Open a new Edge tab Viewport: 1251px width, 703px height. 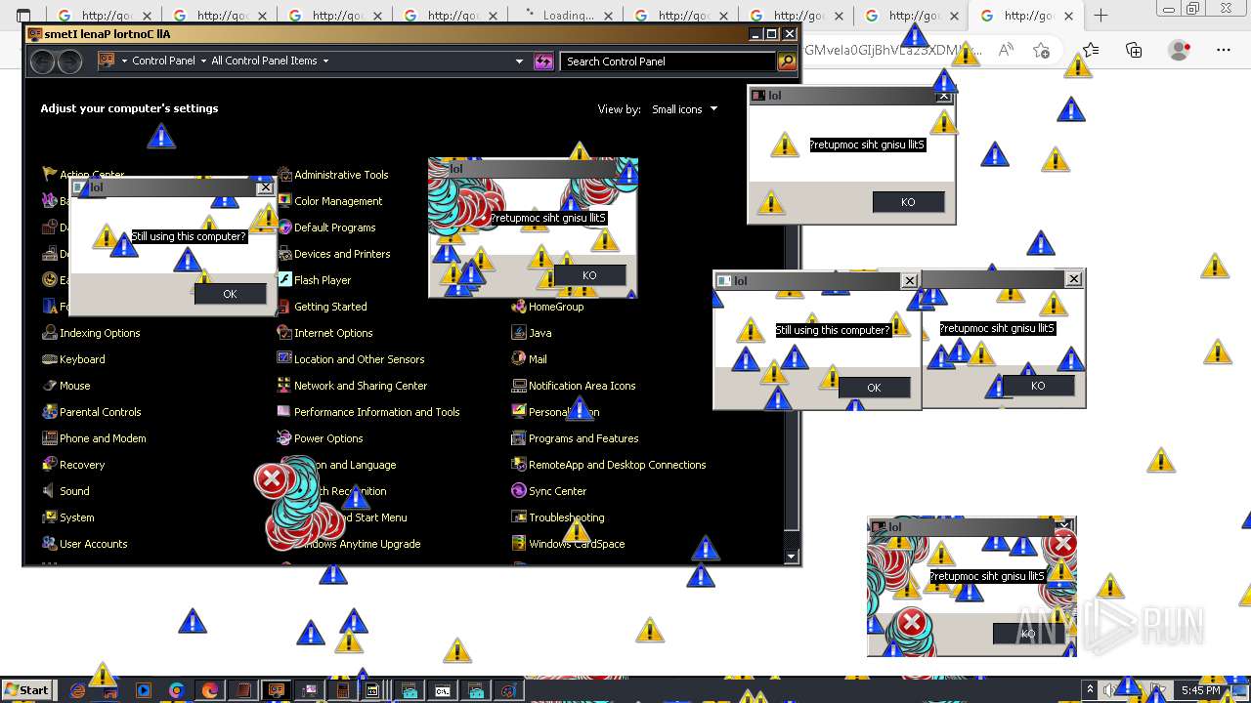click(x=1101, y=16)
